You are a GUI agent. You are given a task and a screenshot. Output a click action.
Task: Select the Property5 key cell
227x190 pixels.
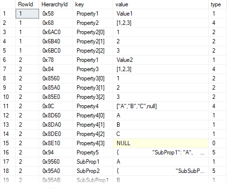coord(93,152)
